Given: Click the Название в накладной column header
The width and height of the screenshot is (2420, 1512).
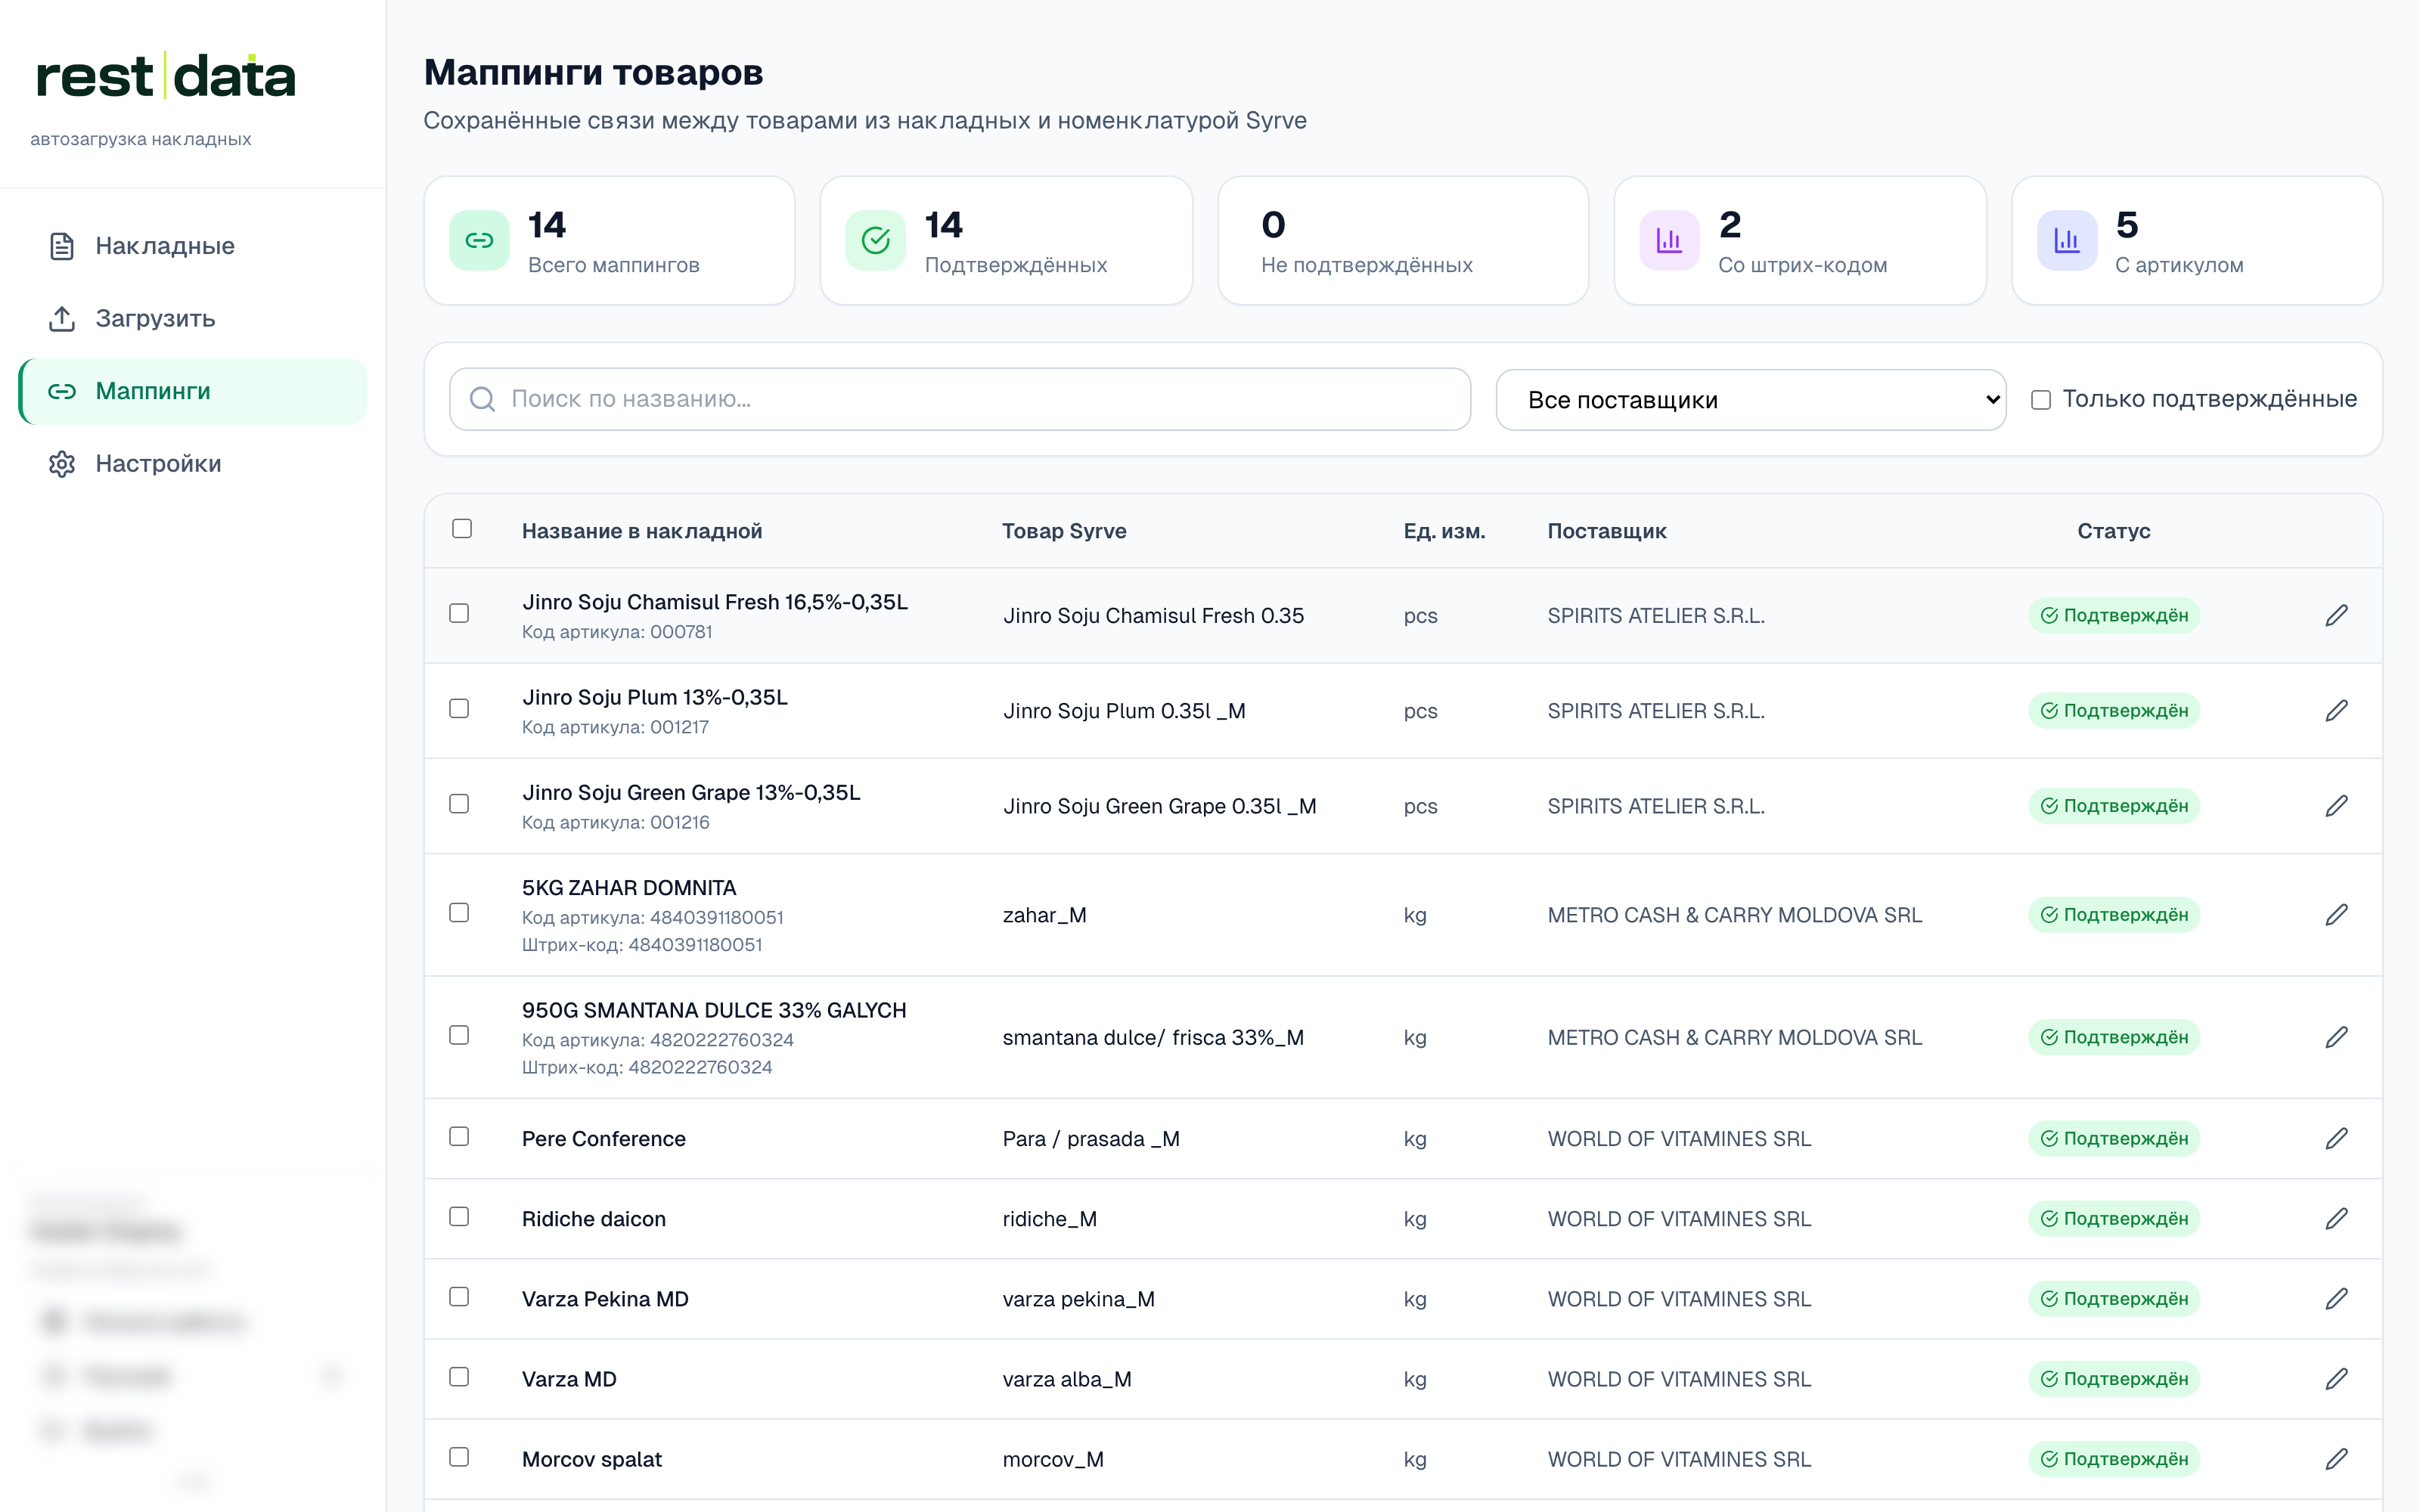Looking at the screenshot, I should tap(642, 531).
